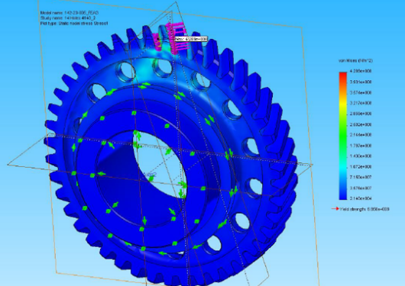Click the Plot type text line
Viewport: 405px width, 286px height.
pyautogui.click(x=74, y=23)
